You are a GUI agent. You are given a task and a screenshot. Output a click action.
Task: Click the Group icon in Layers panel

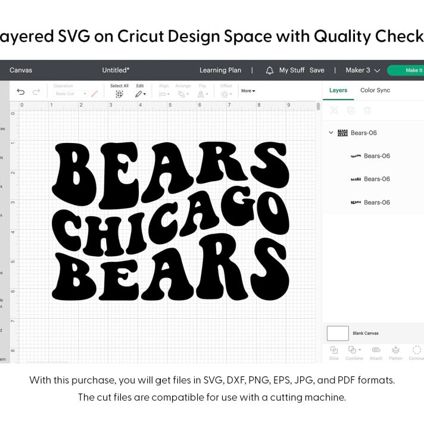coord(334,110)
